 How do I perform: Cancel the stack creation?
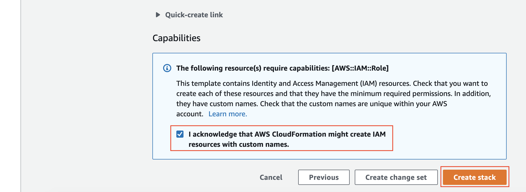(271, 177)
